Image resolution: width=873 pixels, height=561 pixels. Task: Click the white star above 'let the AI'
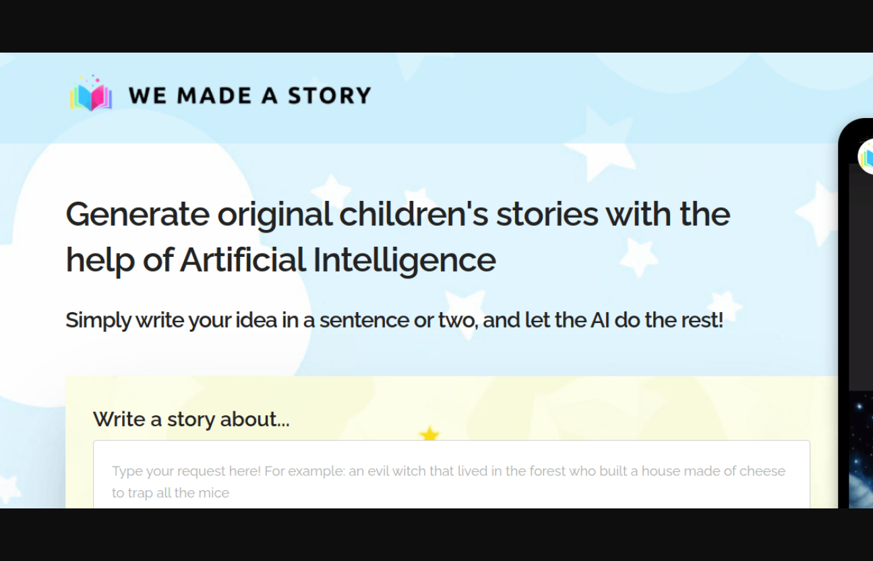point(465,303)
